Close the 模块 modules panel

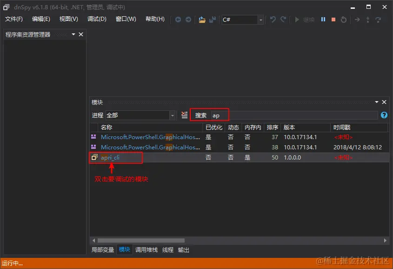(384, 102)
